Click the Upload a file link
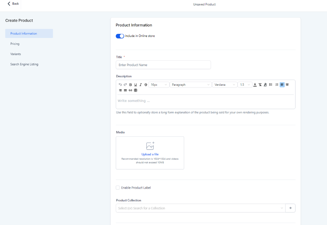 point(150,155)
